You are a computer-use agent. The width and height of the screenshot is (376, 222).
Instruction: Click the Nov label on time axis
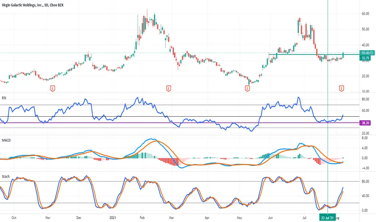pos(48,218)
